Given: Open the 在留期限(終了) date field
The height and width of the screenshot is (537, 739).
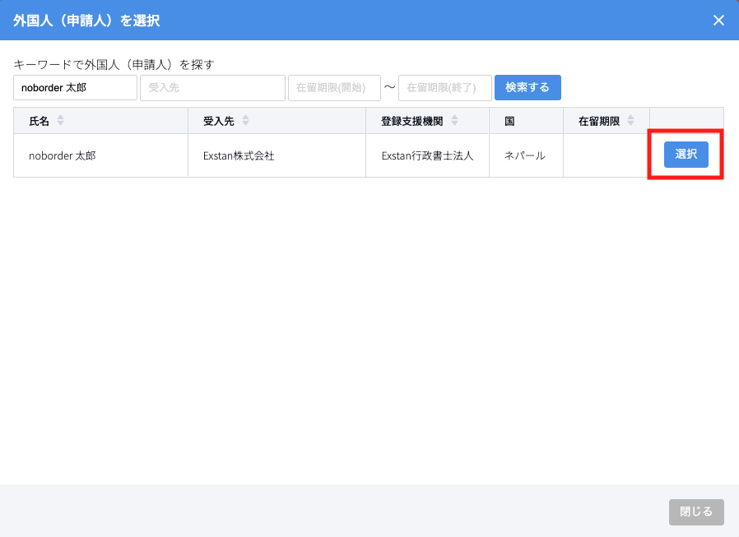Looking at the screenshot, I should point(444,88).
